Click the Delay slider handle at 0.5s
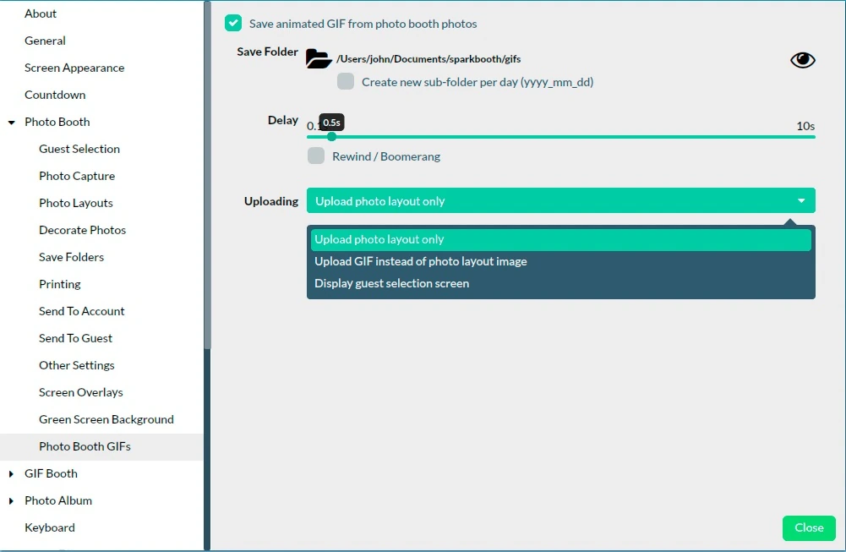The height and width of the screenshot is (552, 846). tap(332, 136)
